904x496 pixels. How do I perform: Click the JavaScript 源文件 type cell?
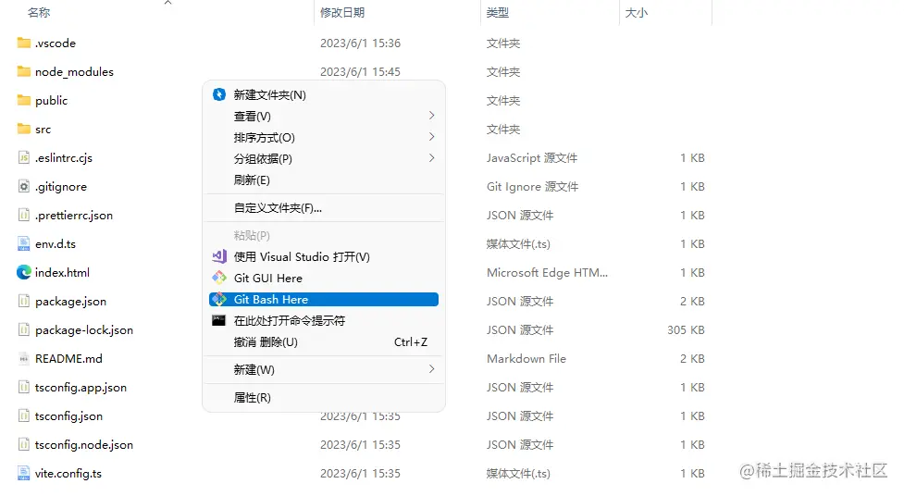pyautogui.click(x=531, y=157)
